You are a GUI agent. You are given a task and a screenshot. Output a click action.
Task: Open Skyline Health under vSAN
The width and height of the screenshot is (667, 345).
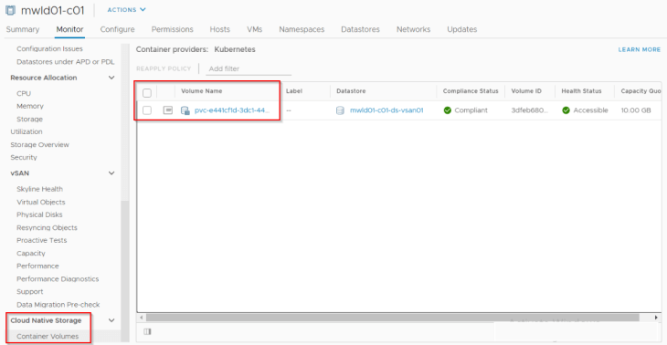[40, 189]
